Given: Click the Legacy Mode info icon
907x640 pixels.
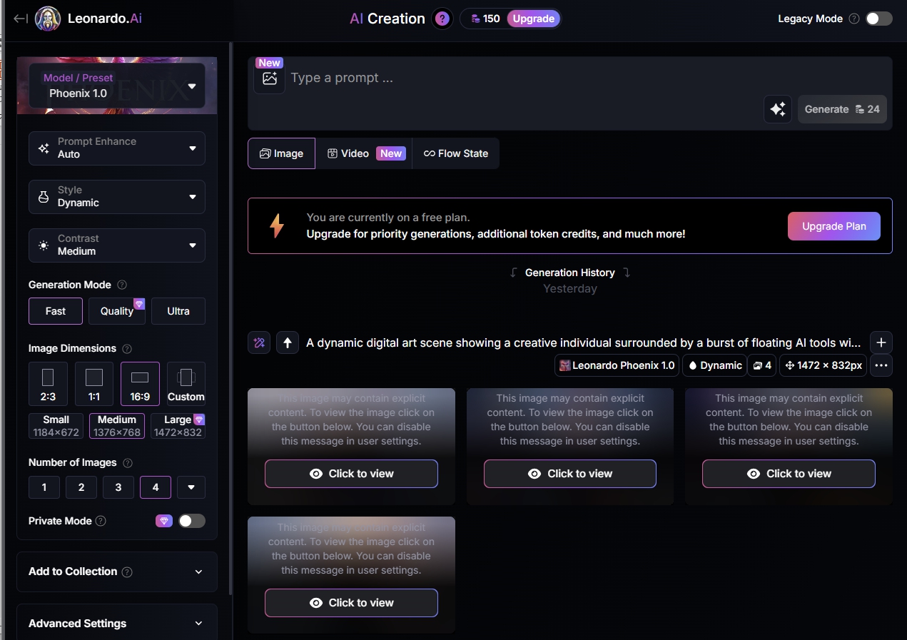Looking at the screenshot, I should coord(854,19).
